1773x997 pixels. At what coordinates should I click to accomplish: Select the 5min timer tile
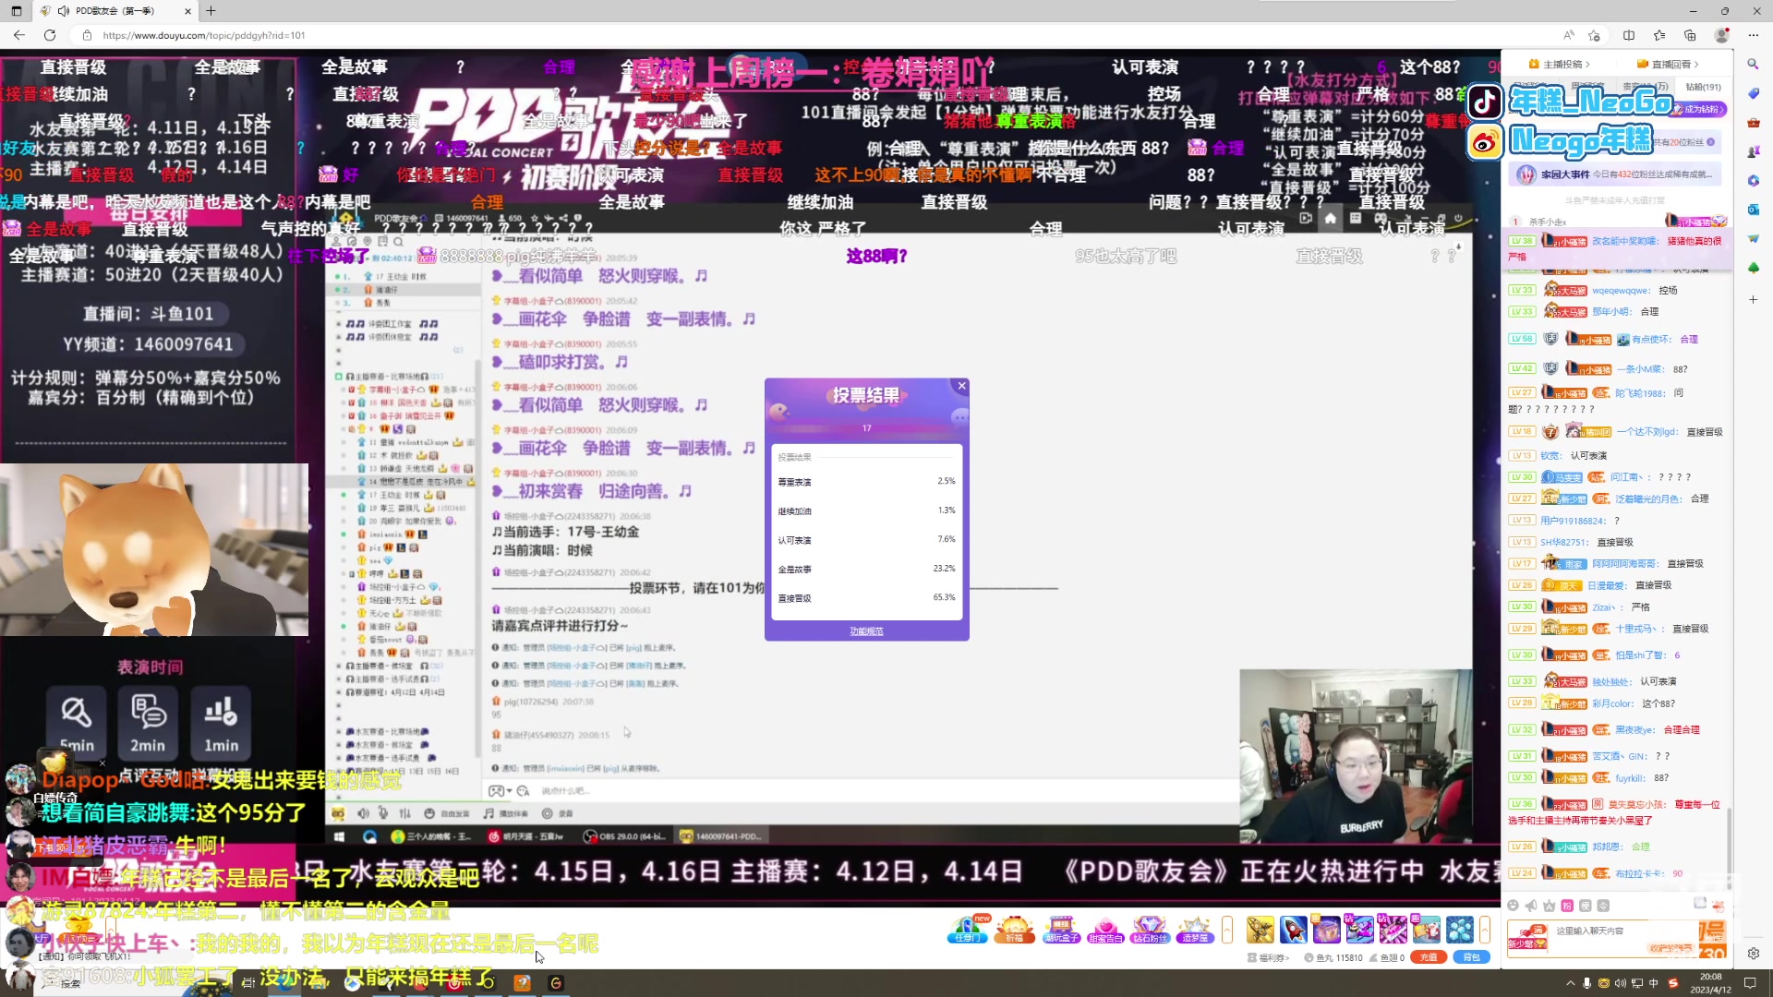point(77,723)
